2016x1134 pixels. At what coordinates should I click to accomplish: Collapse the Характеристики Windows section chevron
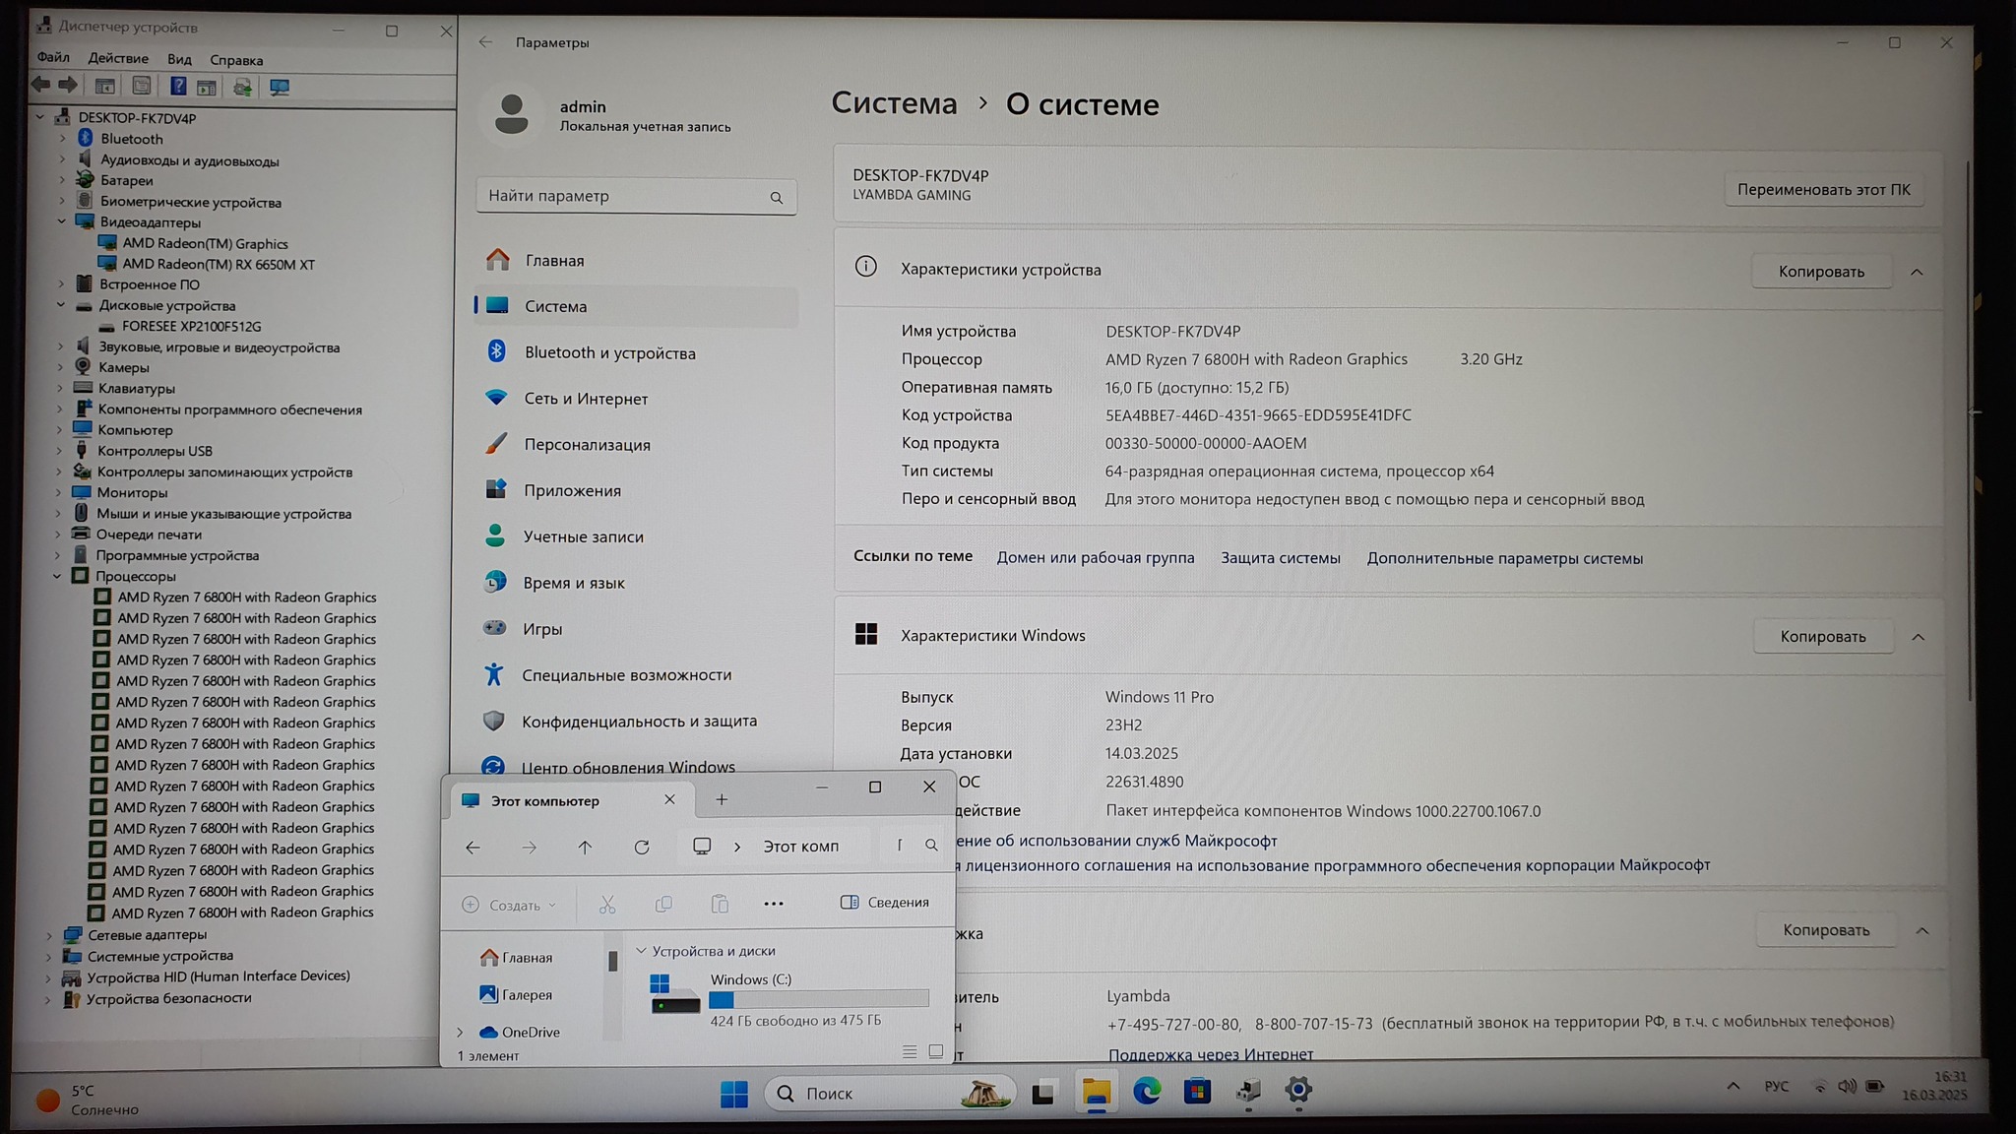(1918, 637)
